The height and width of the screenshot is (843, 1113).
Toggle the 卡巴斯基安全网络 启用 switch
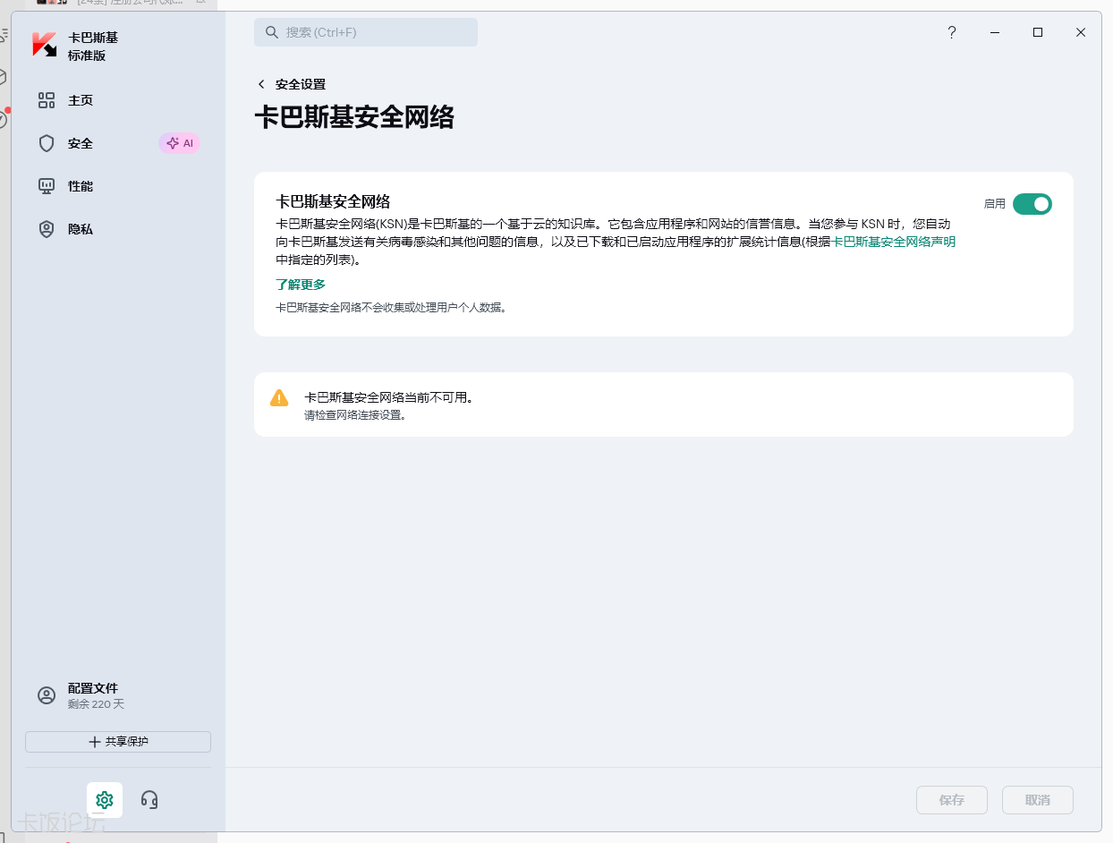click(x=1032, y=204)
